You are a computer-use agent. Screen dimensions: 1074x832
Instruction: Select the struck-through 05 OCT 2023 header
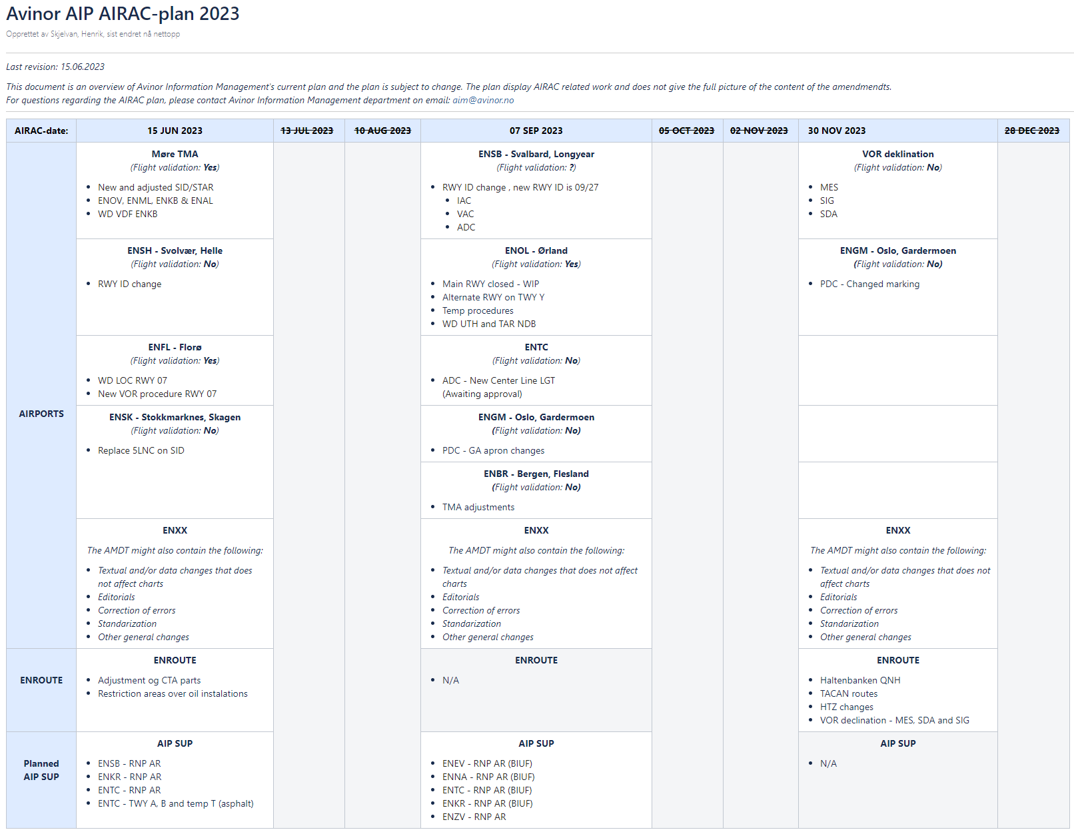[x=687, y=131]
